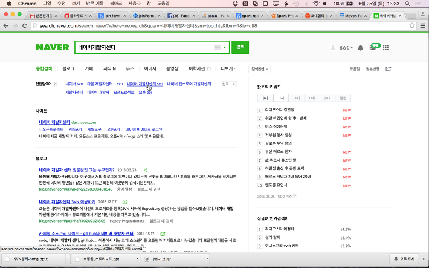Select the 지식iN search tab
The height and width of the screenshot is (268, 429).
click(109, 68)
